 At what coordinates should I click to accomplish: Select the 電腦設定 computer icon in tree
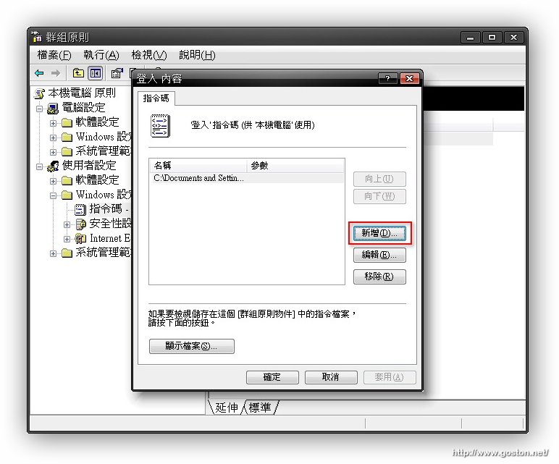(x=53, y=108)
